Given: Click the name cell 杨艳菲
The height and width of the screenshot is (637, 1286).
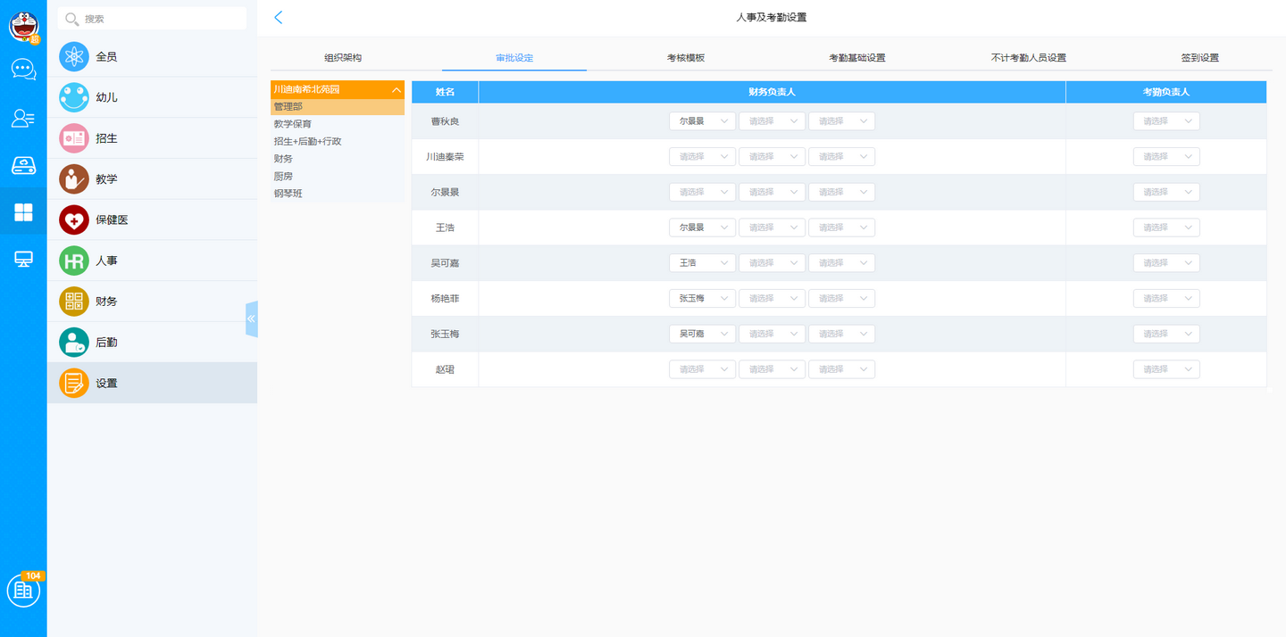Looking at the screenshot, I should click(445, 298).
